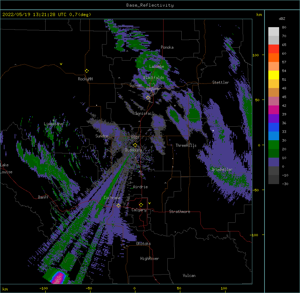Pick the magenta 42 dBZ legend swatch
Image resolution: width=300 pixels, height=293 pixels.
point(274,110)
